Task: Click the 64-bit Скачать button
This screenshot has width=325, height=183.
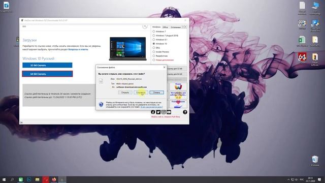Action: 47,74
